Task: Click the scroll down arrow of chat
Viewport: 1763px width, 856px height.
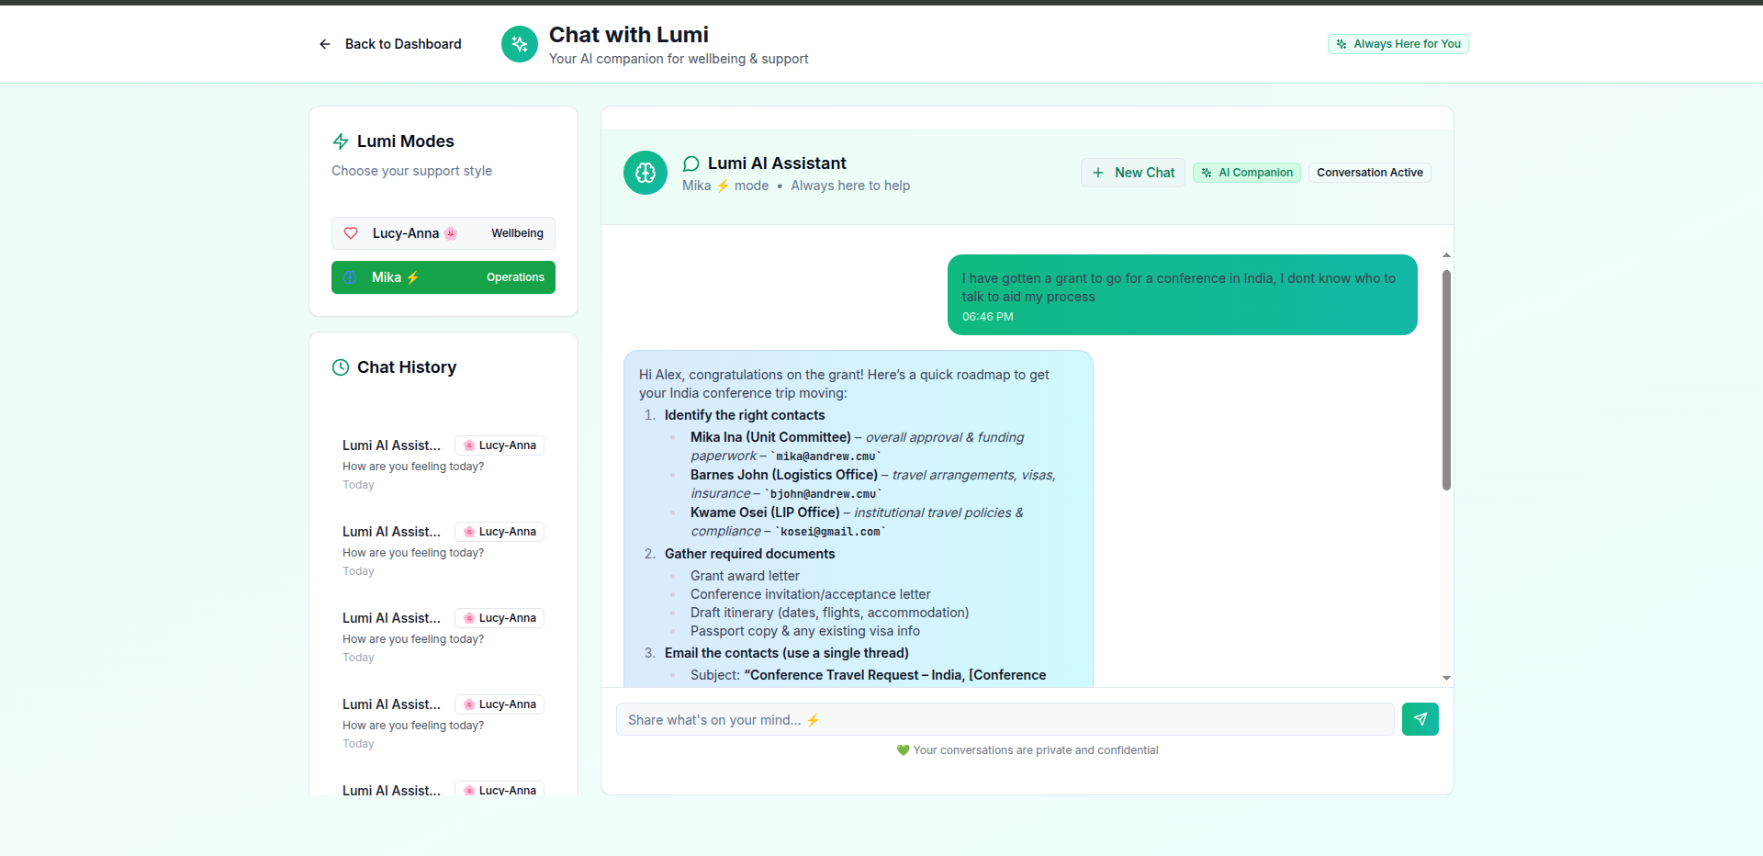Action: pos(1446,678)
